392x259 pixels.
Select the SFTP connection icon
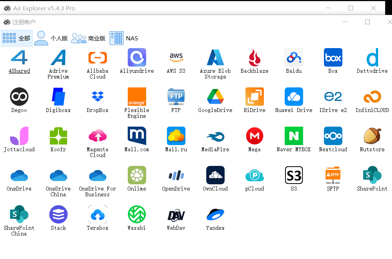point(333,175)
